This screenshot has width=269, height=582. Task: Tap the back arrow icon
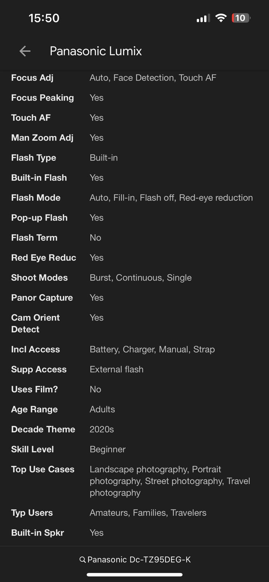coord(25,51)
